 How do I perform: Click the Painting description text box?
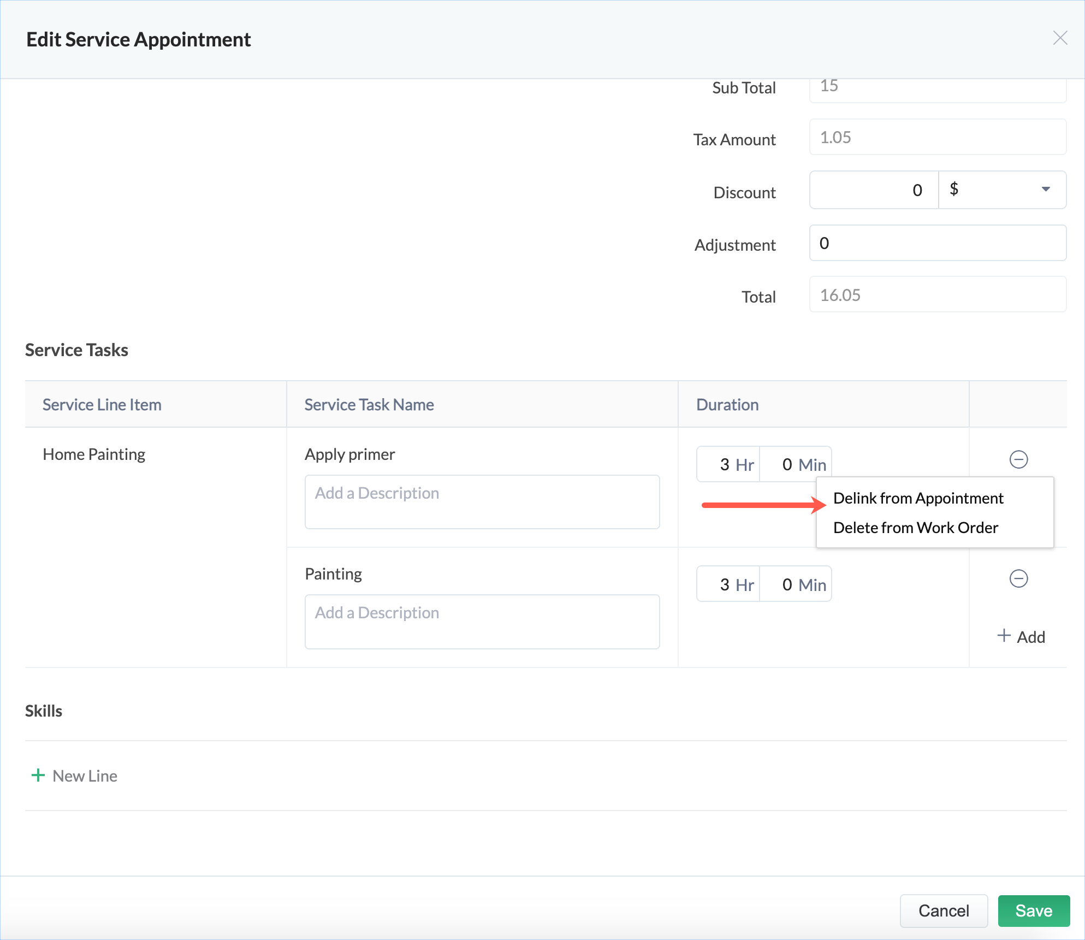point(482,622)
